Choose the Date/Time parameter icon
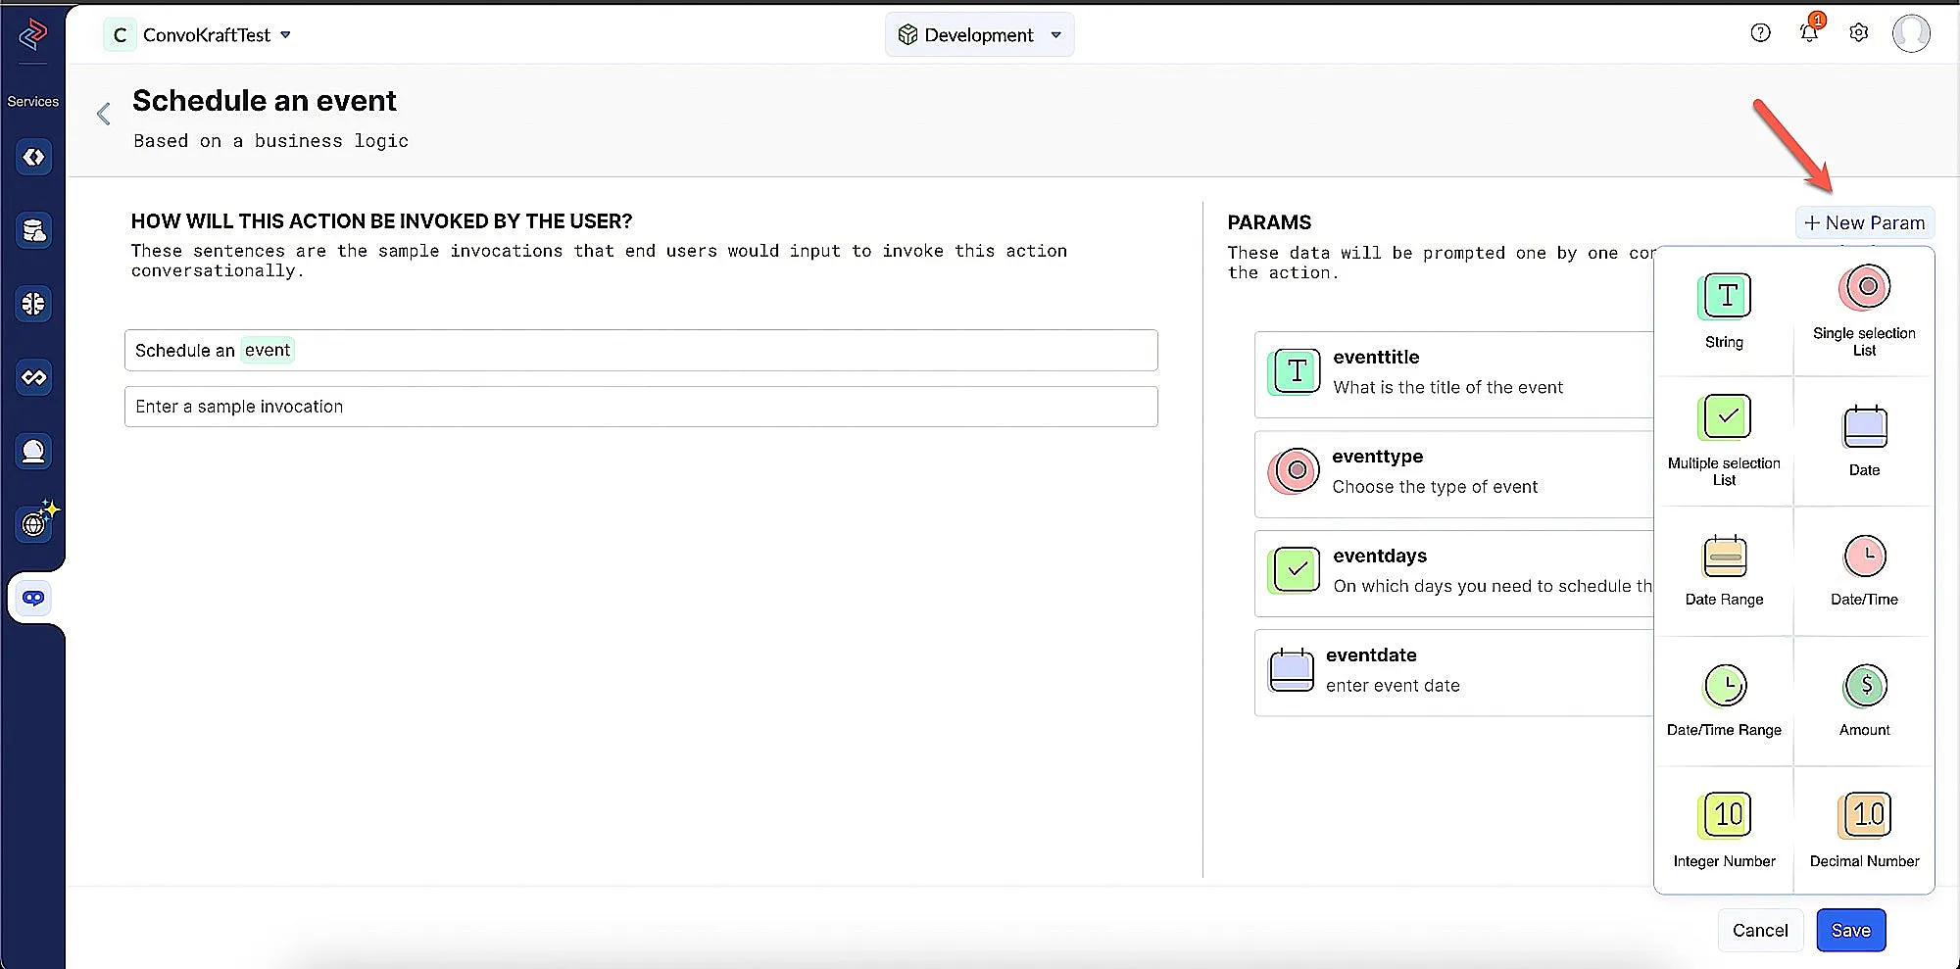The image size is (1960, 969). pyautogui.click(x=1864, y=557)
